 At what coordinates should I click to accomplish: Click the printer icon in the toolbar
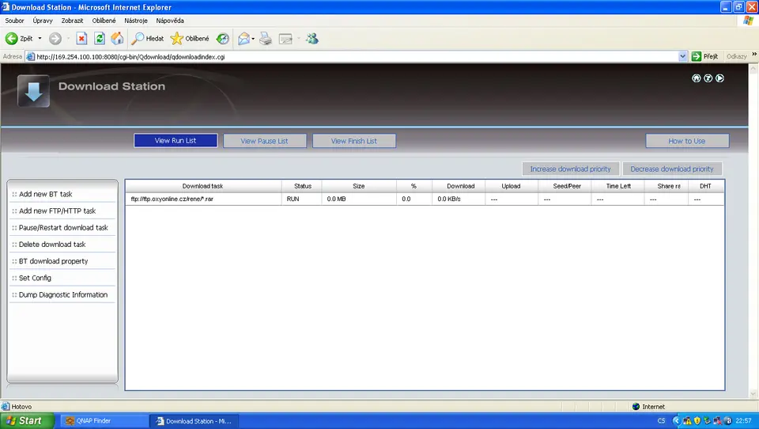pos(266,38)
